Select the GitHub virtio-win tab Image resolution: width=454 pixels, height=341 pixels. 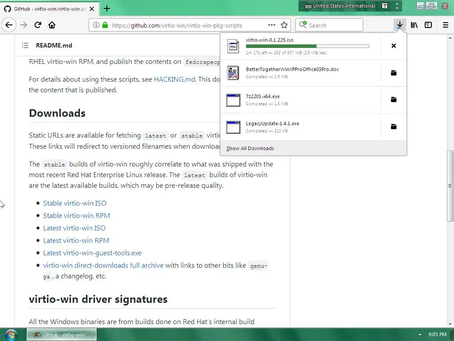(x=50, y=9)
